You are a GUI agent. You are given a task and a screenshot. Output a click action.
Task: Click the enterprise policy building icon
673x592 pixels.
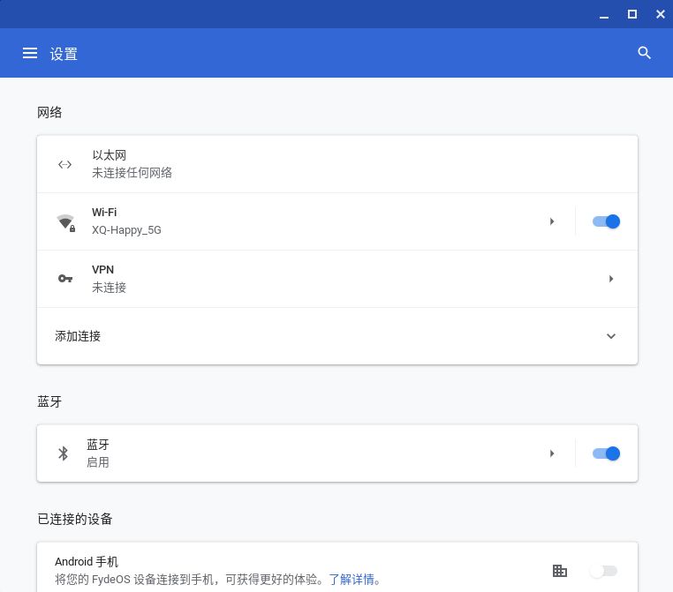coord(559,571)
